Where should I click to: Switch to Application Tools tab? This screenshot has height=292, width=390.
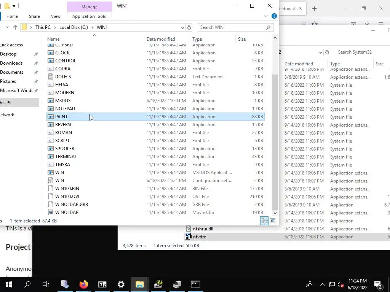click(89, 16)
